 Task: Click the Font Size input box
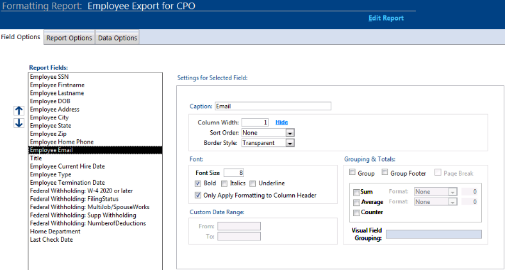(x=234, y=173)
